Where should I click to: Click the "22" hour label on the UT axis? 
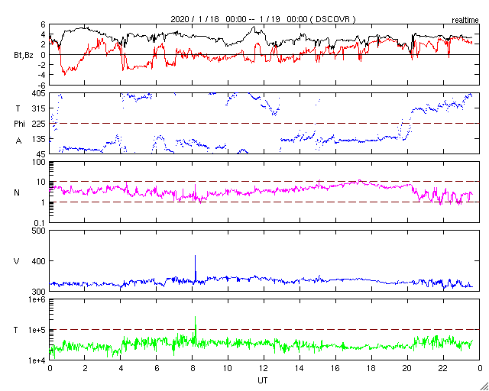(443, 369)
